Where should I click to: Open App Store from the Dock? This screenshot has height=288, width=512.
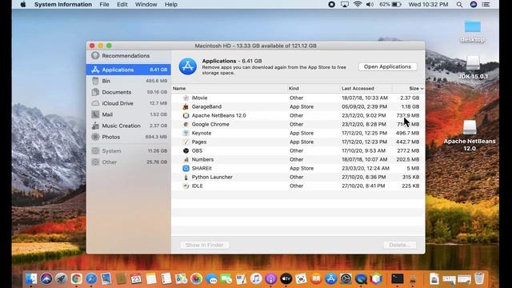click(330, 279)
